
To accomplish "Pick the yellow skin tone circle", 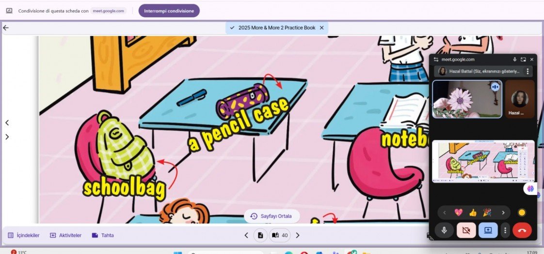I will 522,212.
